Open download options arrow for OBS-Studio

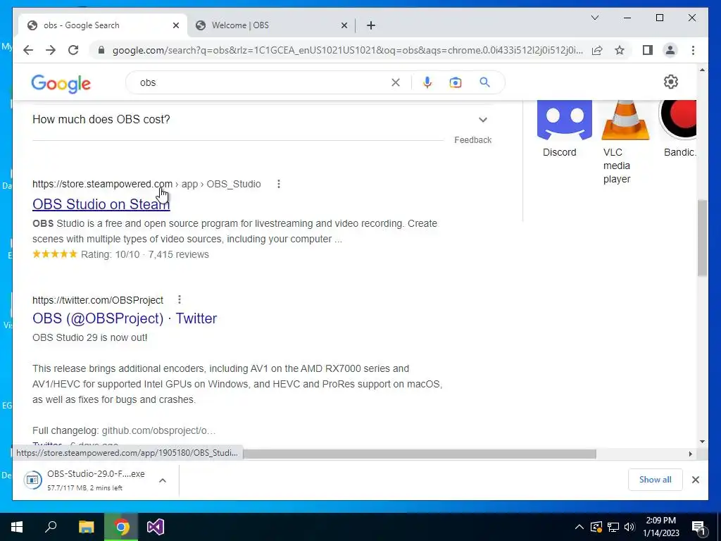point(163,480)
